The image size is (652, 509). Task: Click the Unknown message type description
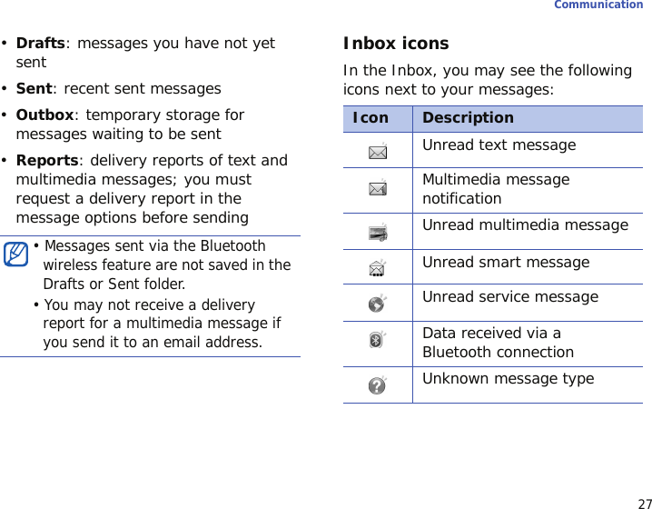509,379
